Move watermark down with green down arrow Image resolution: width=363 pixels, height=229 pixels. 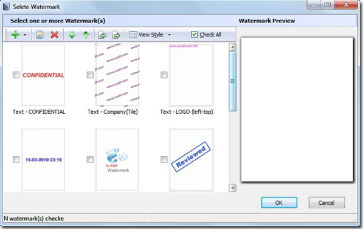[72, 35]
